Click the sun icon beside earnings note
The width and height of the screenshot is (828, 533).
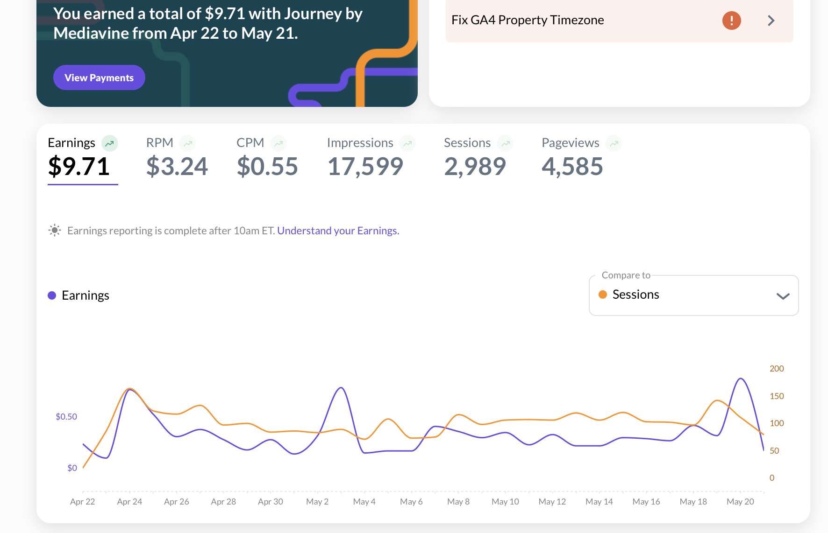[x=55, y=231]
